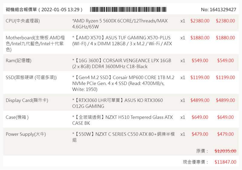This screenshot has height=170, width=242.
Task: Open the ASUS KO RTX3060 O12G item
Action: pos(117,103)
